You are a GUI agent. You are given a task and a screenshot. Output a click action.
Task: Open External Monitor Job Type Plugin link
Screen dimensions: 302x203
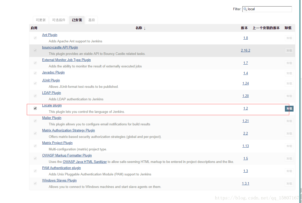(x=66, y=60)
